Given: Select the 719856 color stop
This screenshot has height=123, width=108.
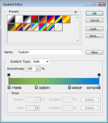Looking at the screenshot, I should [x=9, y=87].
